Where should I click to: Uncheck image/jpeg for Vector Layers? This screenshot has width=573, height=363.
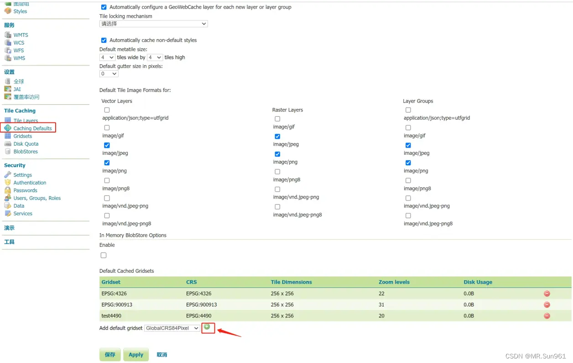click(x=107, y=145)
